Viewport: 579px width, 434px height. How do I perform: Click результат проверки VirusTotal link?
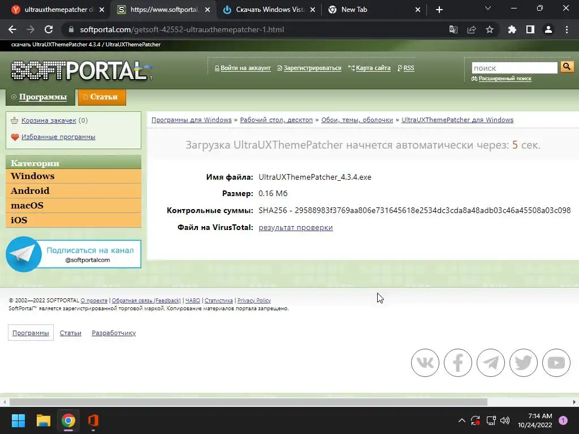point(296,227)
